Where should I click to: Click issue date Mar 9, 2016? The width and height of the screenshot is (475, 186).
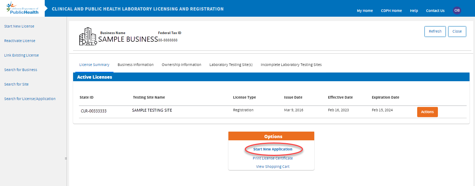coord(294,110)
